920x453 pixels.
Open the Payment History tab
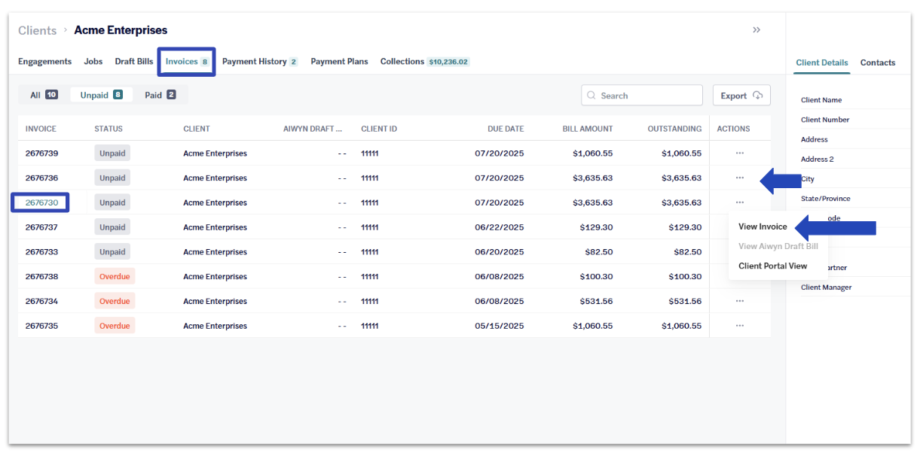click(259, 62)
